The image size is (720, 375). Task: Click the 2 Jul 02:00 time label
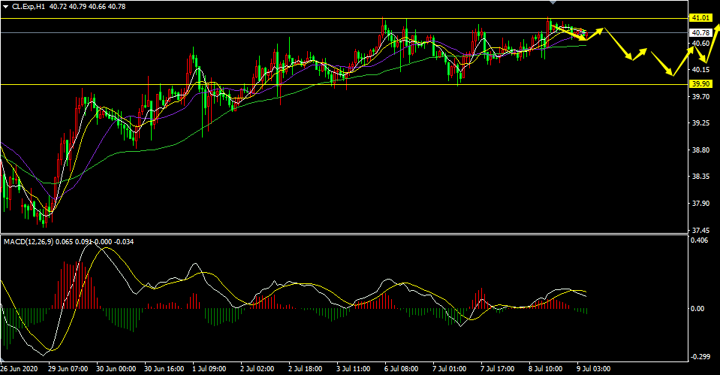tap(258, 369)
